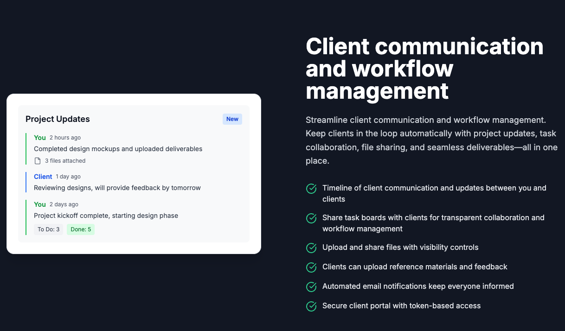Select the green Done: 5 tag
Screen dimensions: 565x331
click(81, 229)
